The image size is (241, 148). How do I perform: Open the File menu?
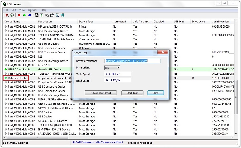[x=6, y=10]
